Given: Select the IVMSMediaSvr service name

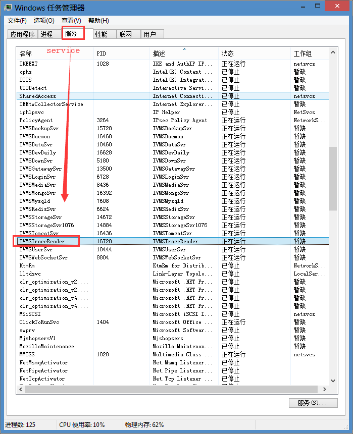Looking at the screenshot, I should [x=37, y=185].
